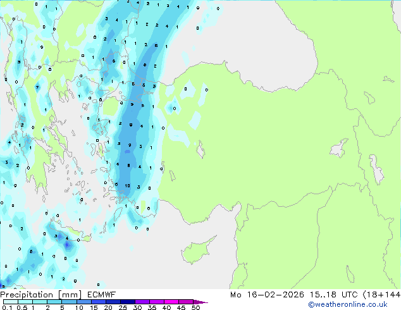The width and height of the screenshot is (401, 310).
Task: Click the 'Precipitation' title text
Action: click(x=27, y=295)
